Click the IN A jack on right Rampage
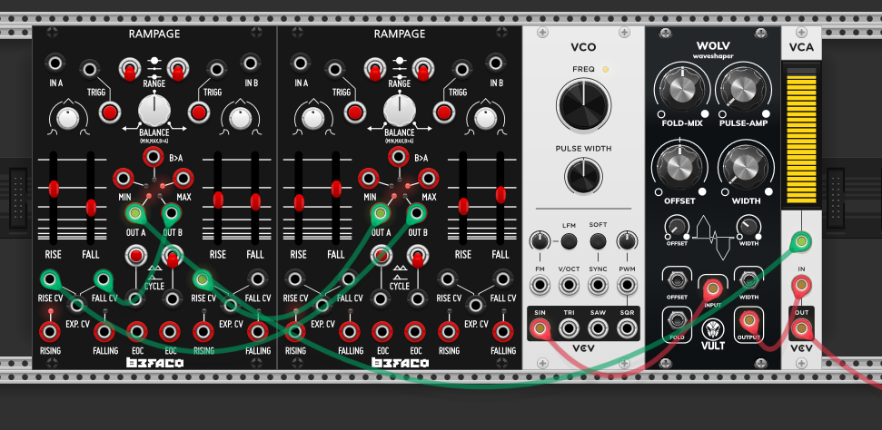This screenshot has height=430, width=882. click(x=301, y=63)
